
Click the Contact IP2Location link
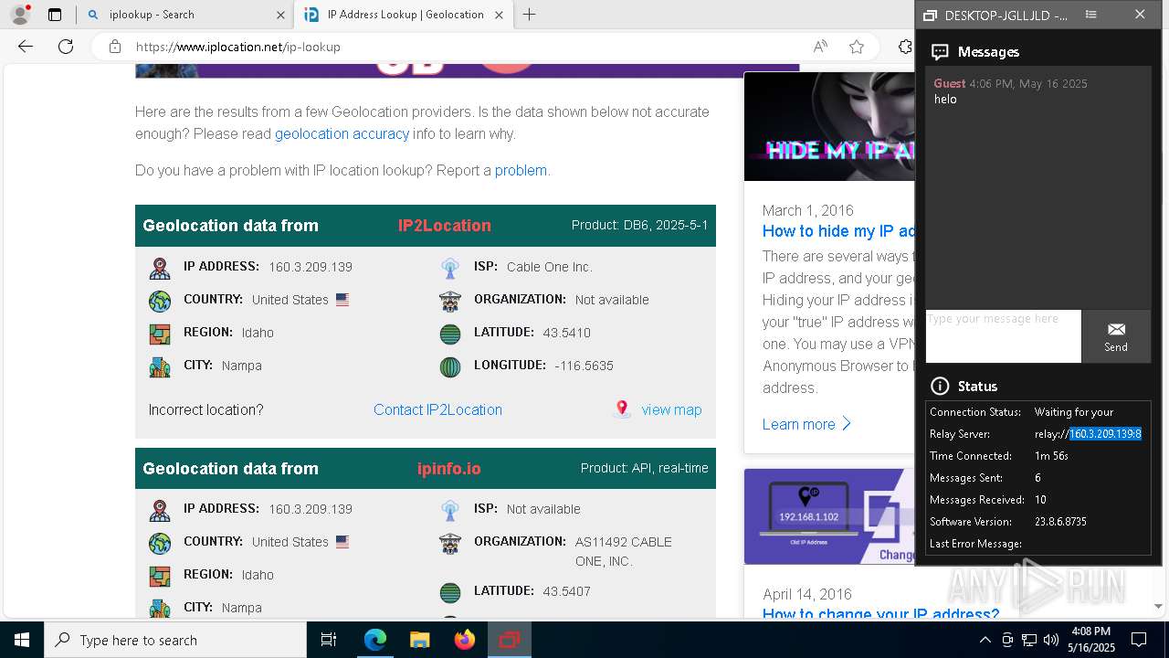[x=437, y=409]
